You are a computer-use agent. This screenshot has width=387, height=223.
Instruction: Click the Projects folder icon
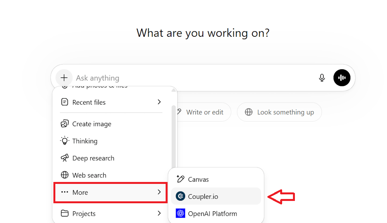pyautogui.click(x=65, y=213)
